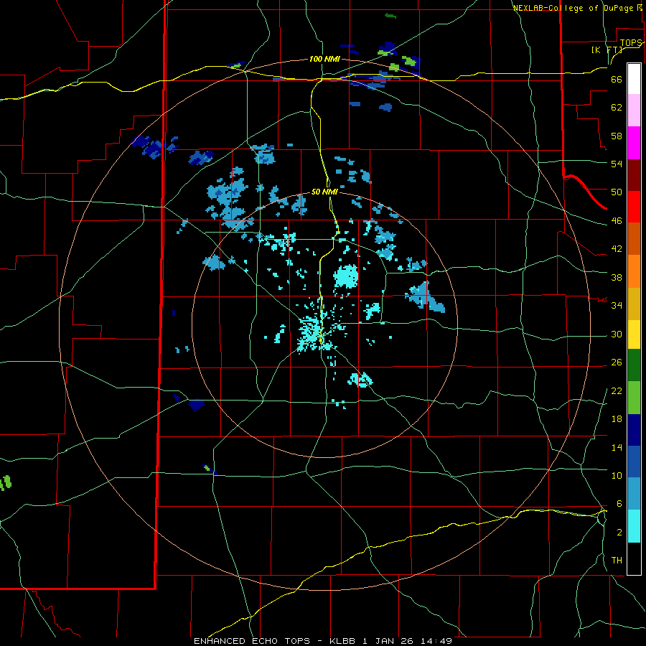Click legend value "26"
This screenshot has width=646, height=646.
pos(617,362)
